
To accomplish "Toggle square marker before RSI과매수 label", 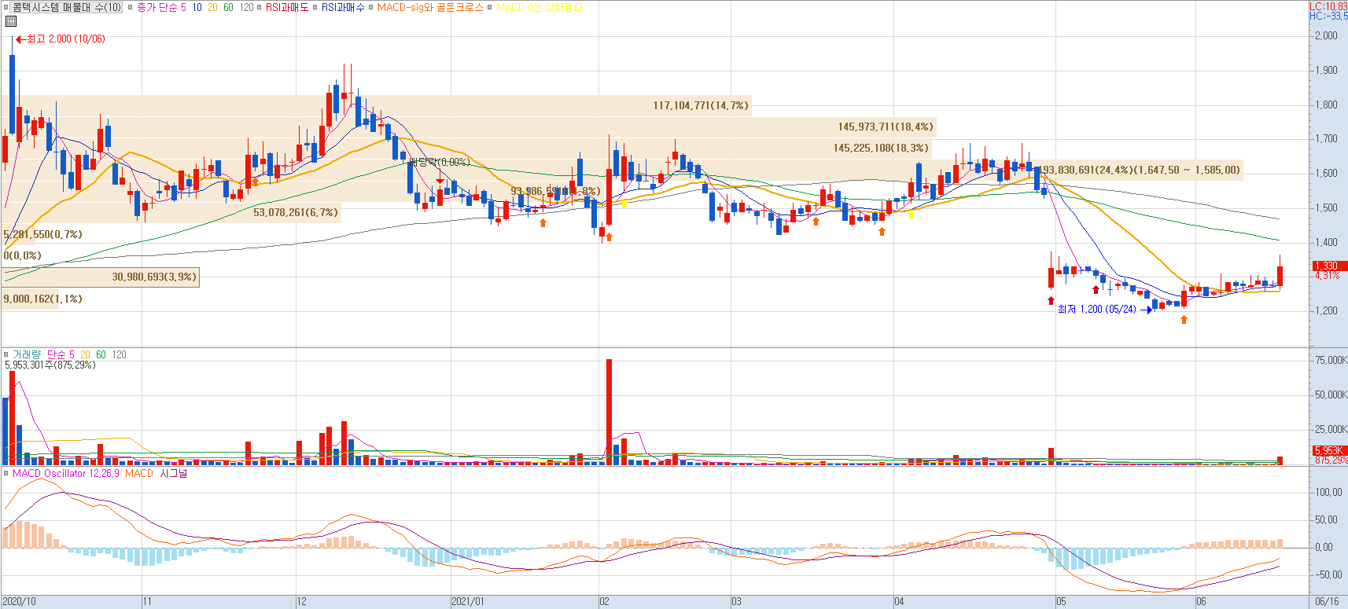I will (315, 7).
